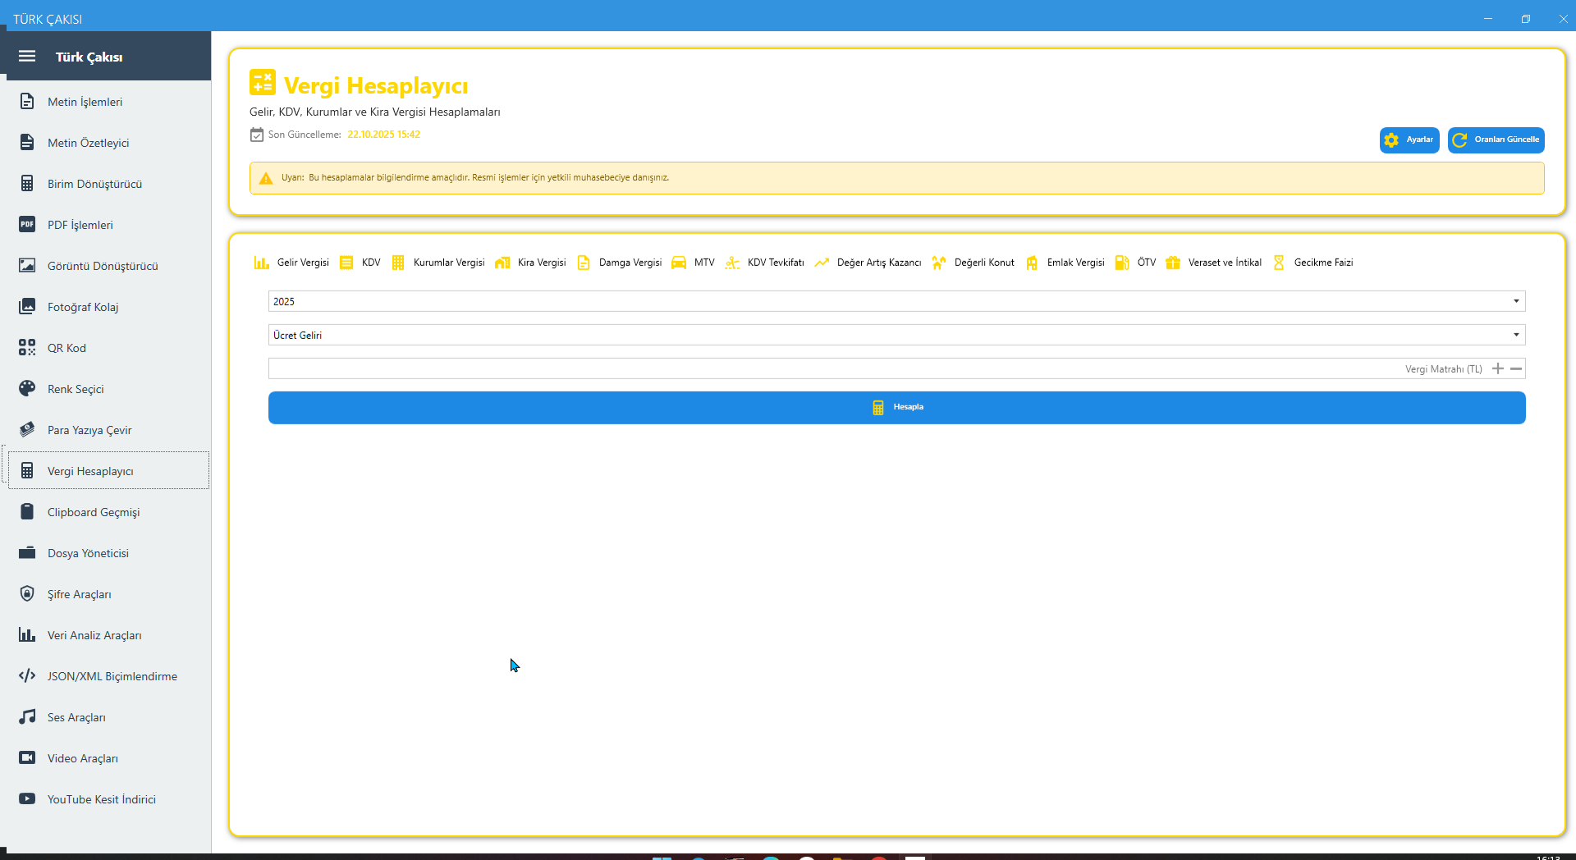This screenshot has width=1576, height=860.
Task: Increase Vergi Matrahı with plus button
Action: 1498,368
